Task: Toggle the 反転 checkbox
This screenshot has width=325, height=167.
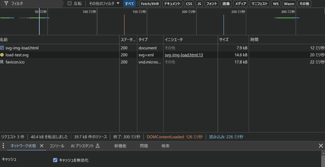Action: click(x=69, y=3)
